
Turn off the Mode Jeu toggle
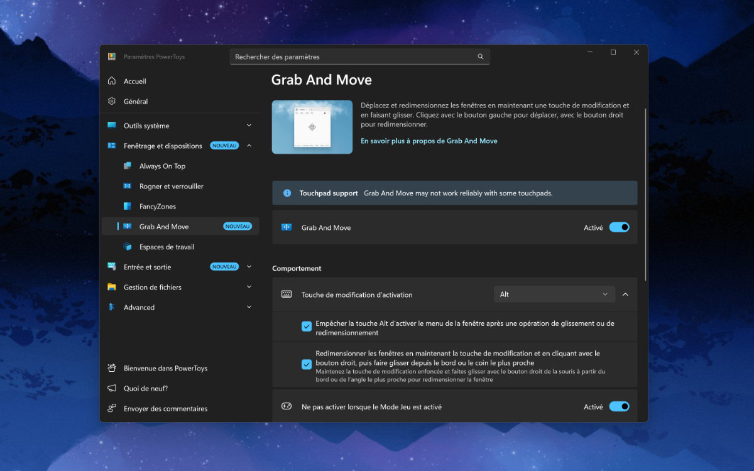coord(619,407)
